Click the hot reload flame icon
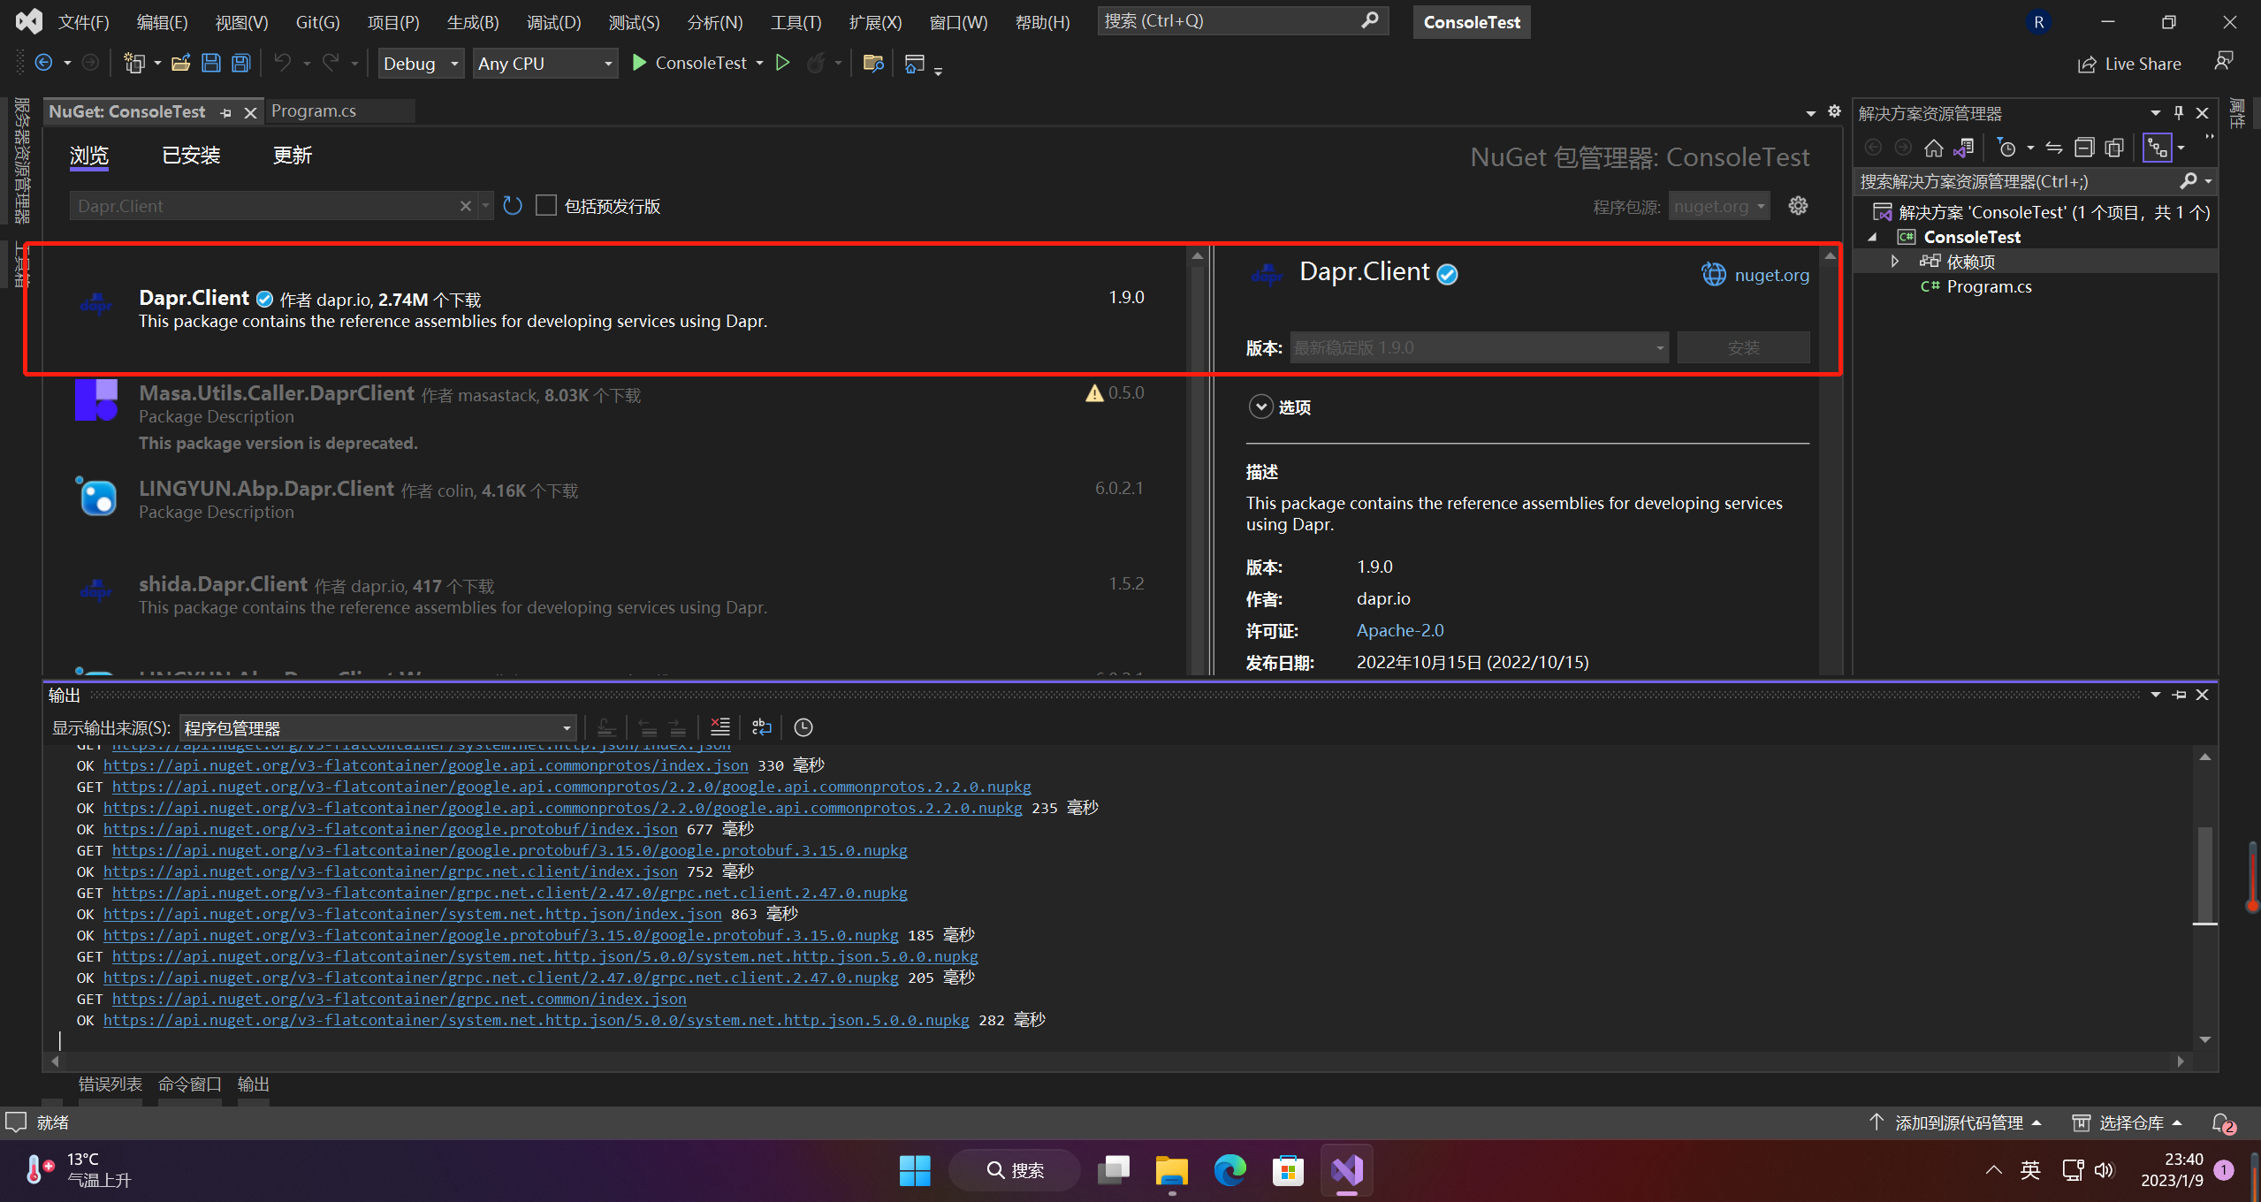Viewport: 2261px width, 1202px height. click(816, 63)
